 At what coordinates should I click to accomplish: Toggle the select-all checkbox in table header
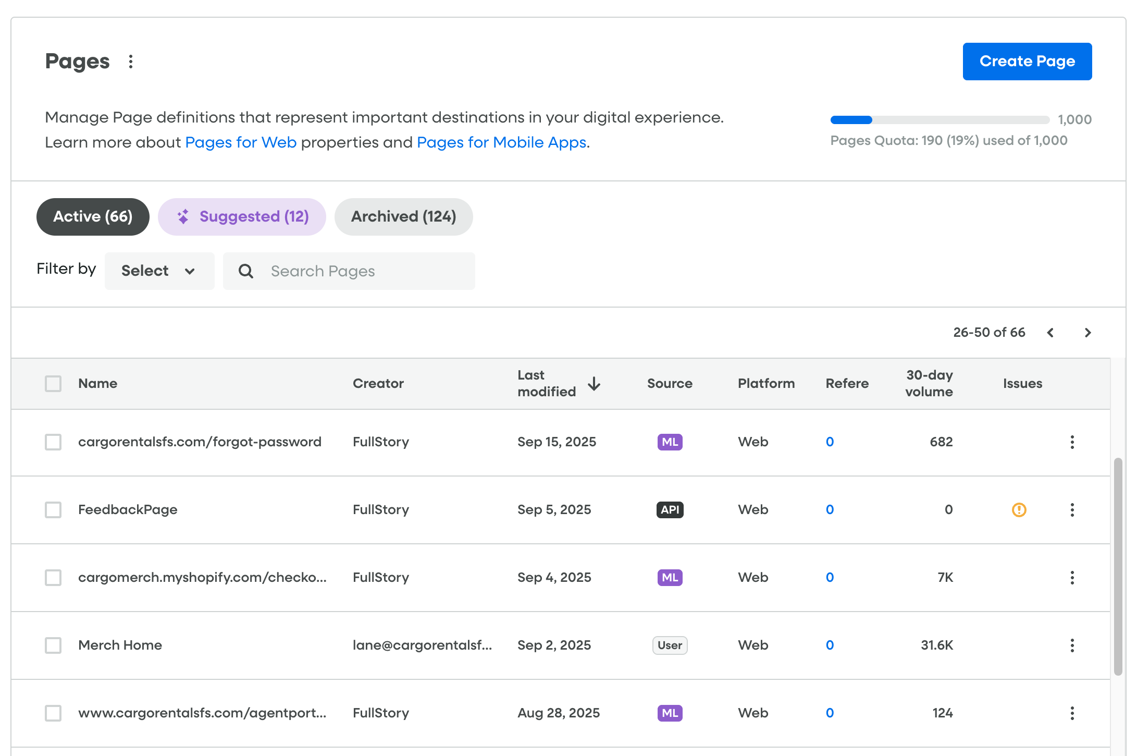coord(53,384)
